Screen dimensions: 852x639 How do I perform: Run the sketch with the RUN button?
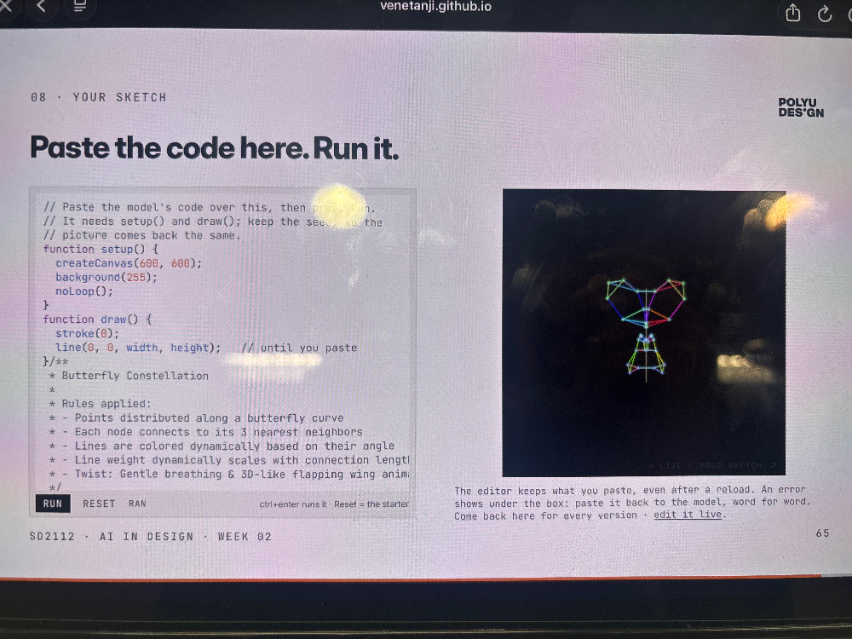(x=53, y=504)
